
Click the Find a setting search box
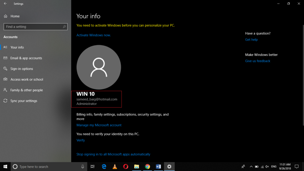coord(36,27)
